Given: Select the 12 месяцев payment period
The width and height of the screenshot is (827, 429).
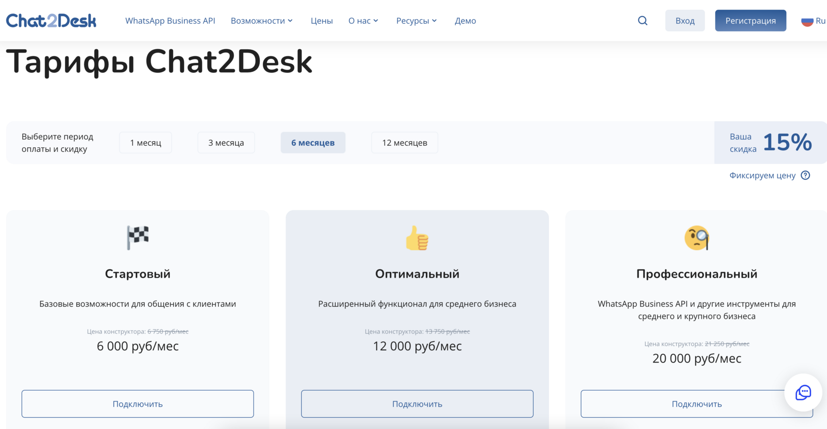Looking at the screenshot, I should coord(405,143).
